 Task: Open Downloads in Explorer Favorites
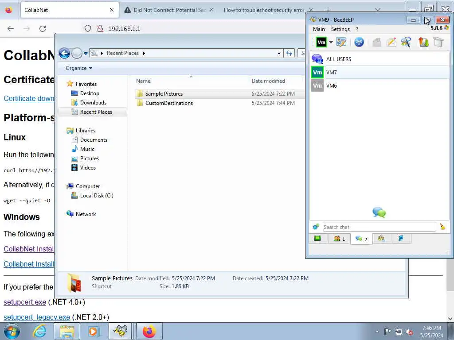click(93, 103)
